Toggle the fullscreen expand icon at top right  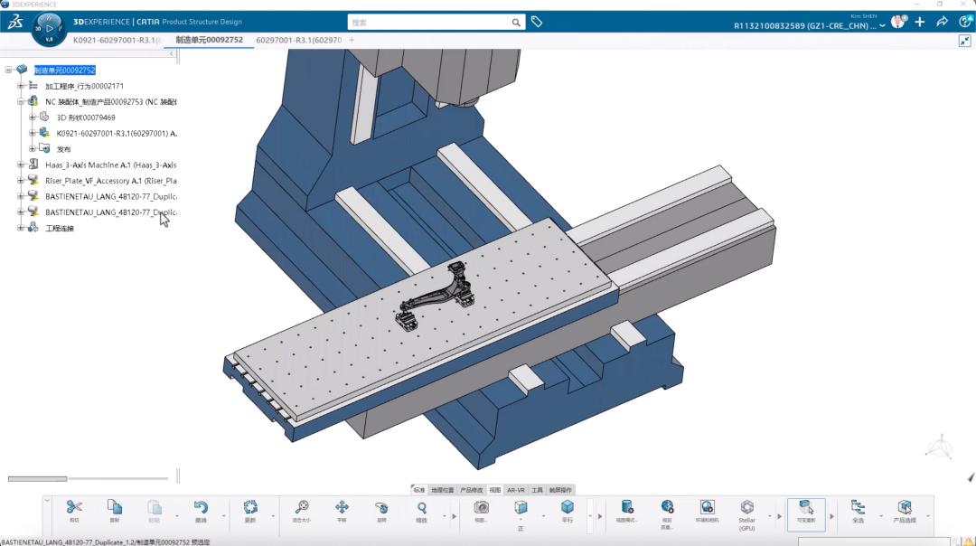[964, 41]
